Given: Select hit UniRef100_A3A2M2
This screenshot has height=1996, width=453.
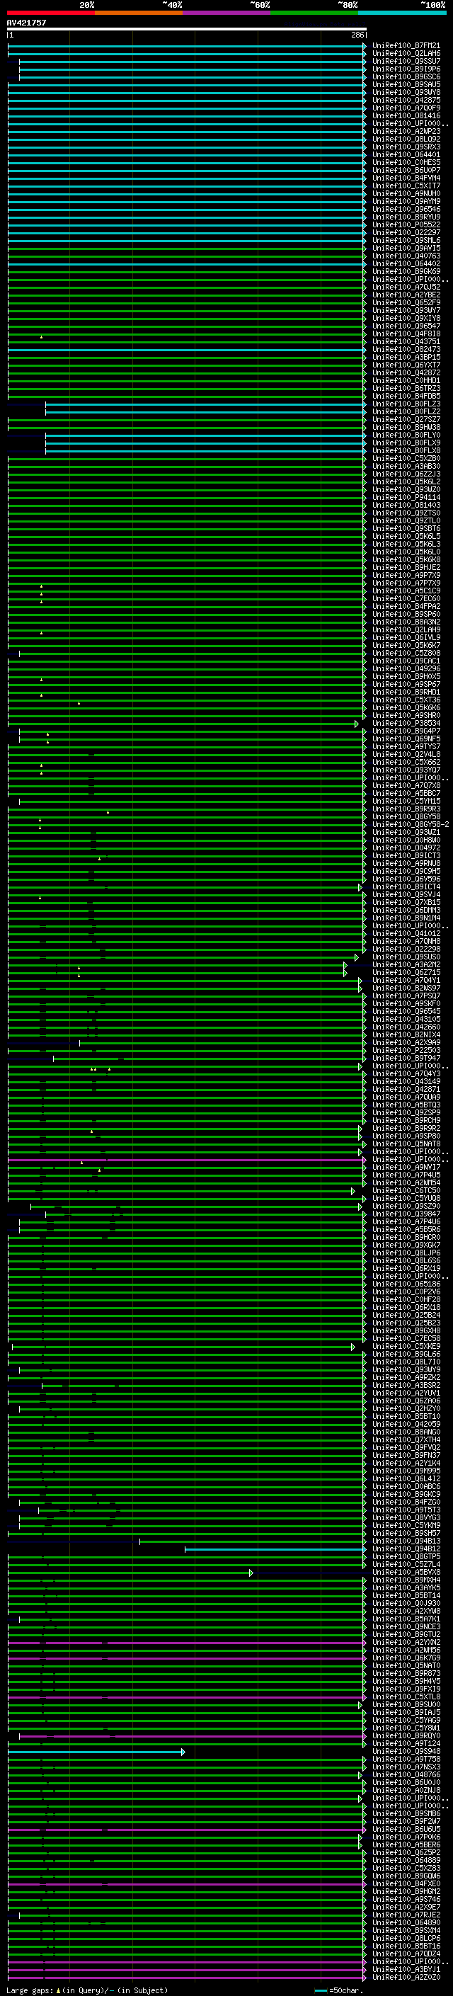Looking at the screenshot, I should click(x=406, y=964).
